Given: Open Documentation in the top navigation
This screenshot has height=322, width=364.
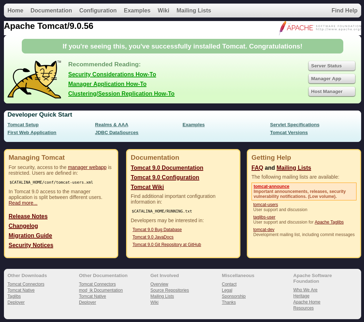Looking at the screenshot, I should [x=51, y=10].
